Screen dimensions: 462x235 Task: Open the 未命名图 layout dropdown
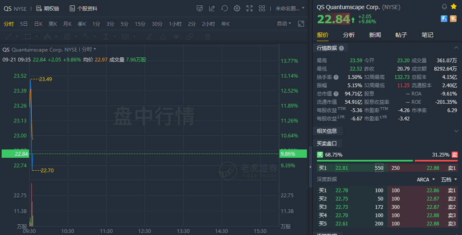290,9
